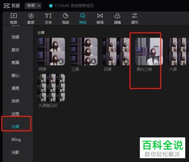The image size is (189, 162).
Task: Select 氛围 effect category
Action: pos(15,62)
